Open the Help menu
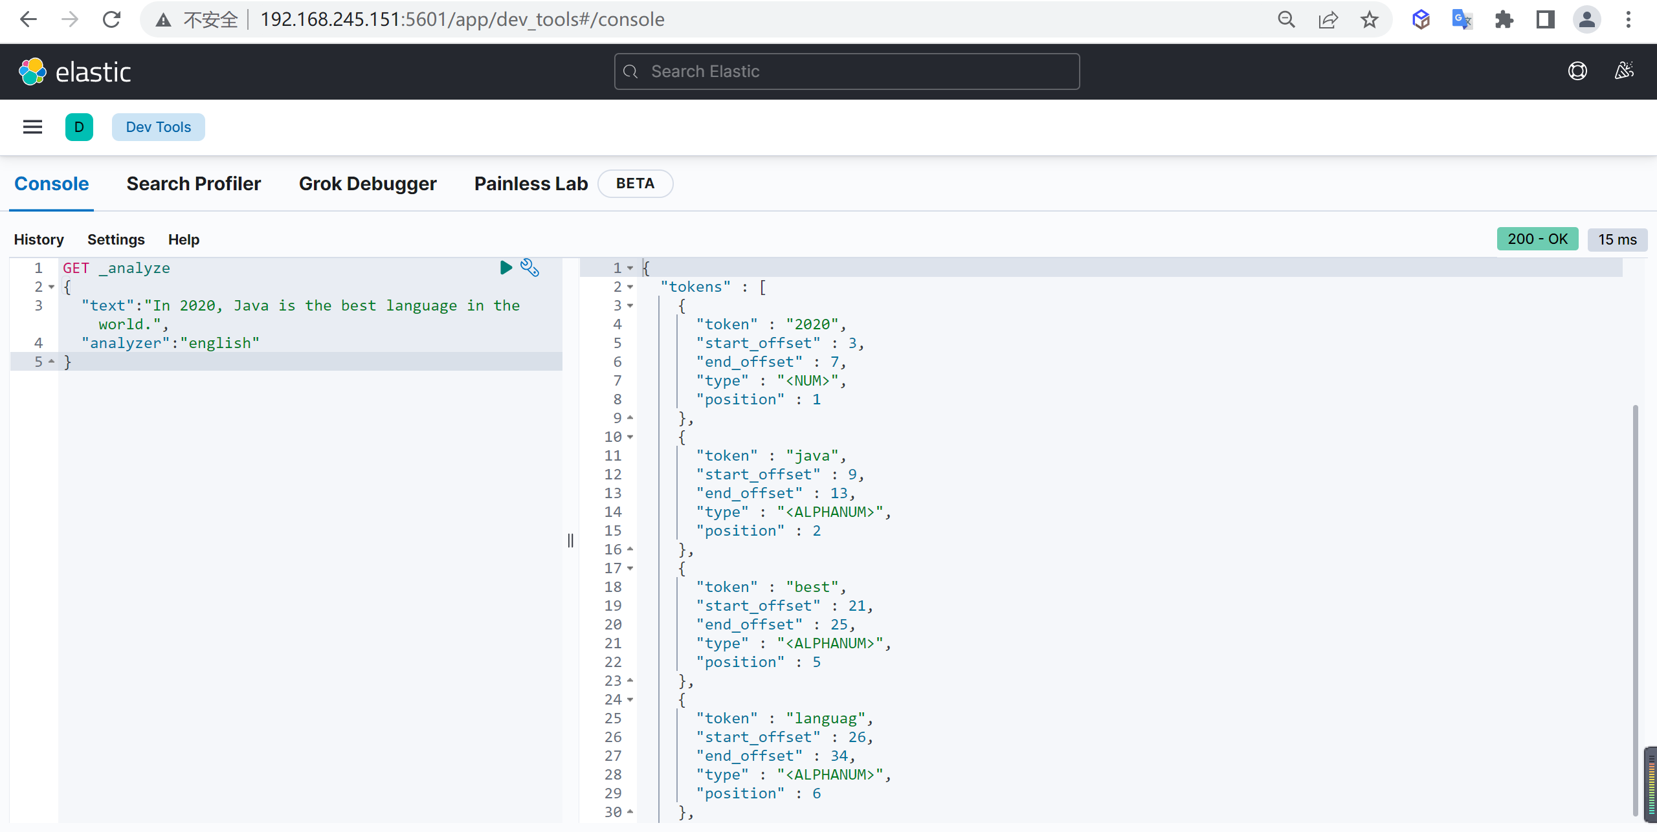1657x832 pixels. coord(183,239)
